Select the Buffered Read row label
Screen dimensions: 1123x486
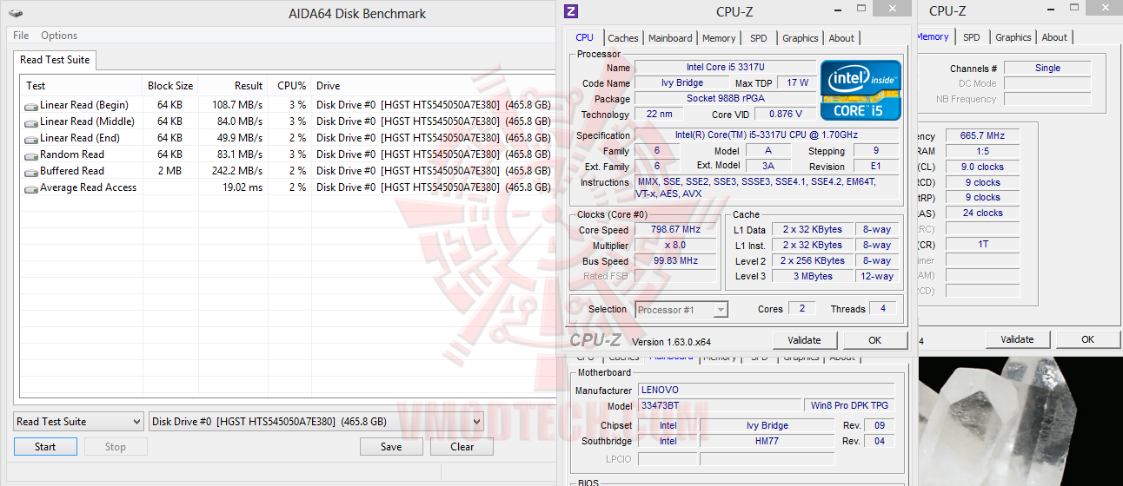tap(72, 171)
